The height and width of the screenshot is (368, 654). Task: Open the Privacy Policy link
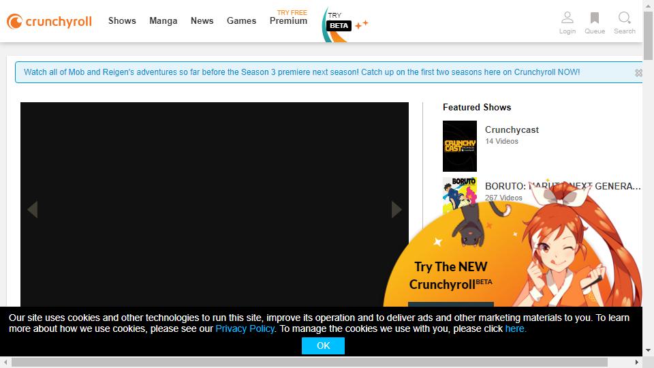coord(245,328)
